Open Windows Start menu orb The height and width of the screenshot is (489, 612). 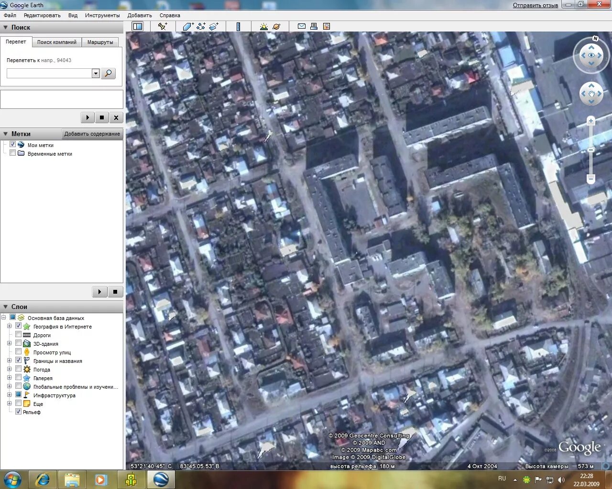[12, 479]
